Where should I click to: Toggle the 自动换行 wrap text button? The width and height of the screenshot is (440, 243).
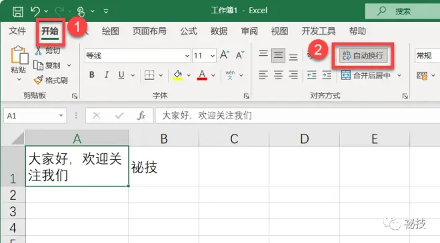point(363,55)
